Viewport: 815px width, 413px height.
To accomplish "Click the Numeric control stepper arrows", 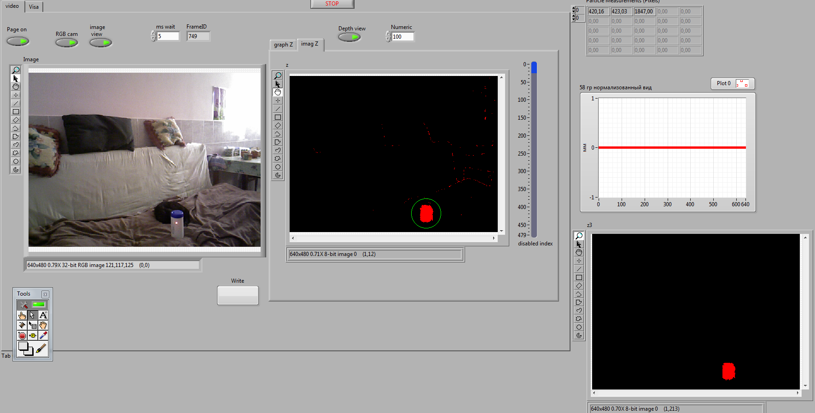I will click(x=388, y=36).
